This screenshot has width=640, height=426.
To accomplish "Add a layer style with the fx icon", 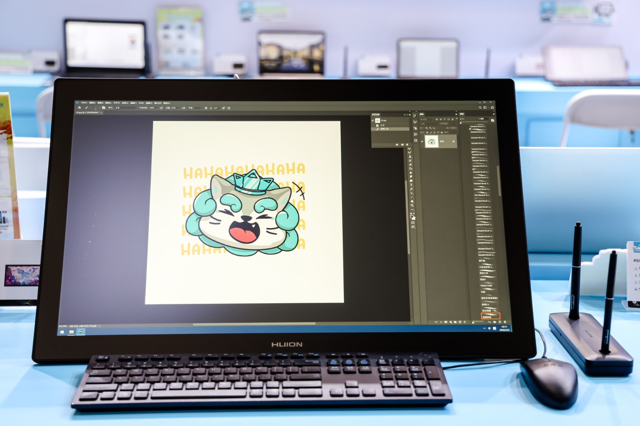I will click(441, 322).
